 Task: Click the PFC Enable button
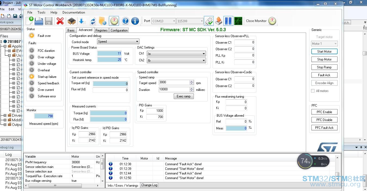coord(324,112)
